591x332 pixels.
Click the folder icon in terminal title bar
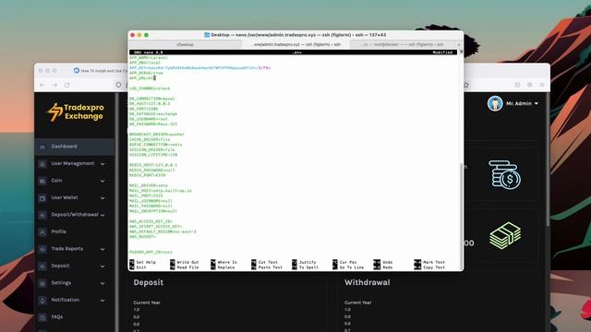[207, 35]
